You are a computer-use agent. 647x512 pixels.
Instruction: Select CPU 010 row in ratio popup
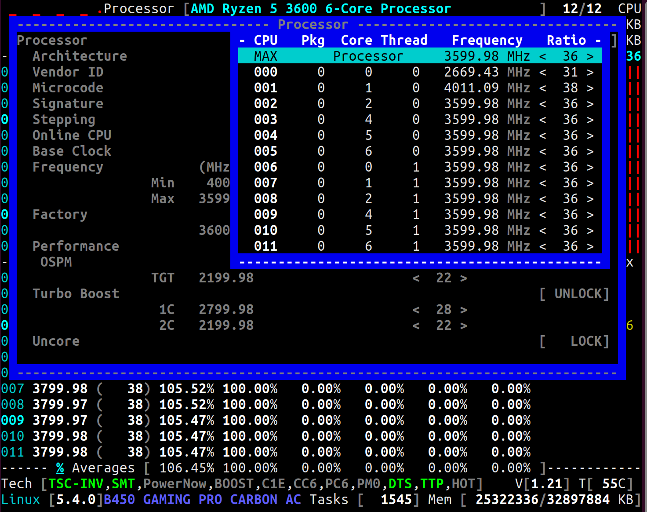pos(420,230)
